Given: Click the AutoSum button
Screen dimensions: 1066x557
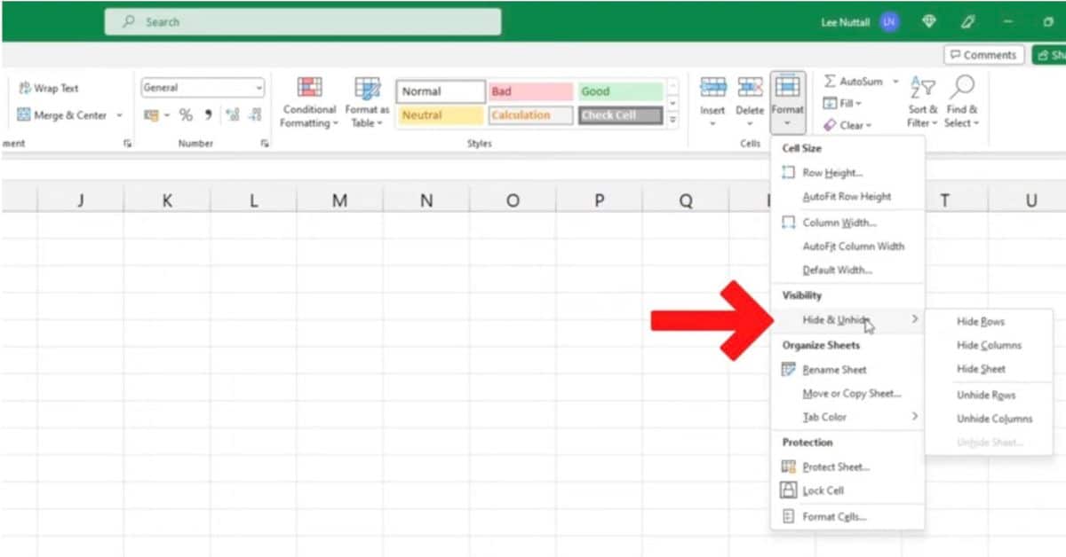Looking at the screenshot, I should [x=854, y=82].
